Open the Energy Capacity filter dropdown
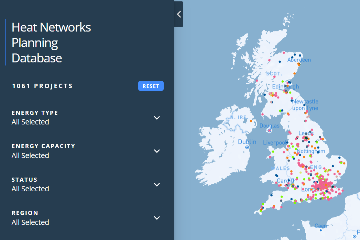This screenshot has height=240, width=360. [157, 151]
